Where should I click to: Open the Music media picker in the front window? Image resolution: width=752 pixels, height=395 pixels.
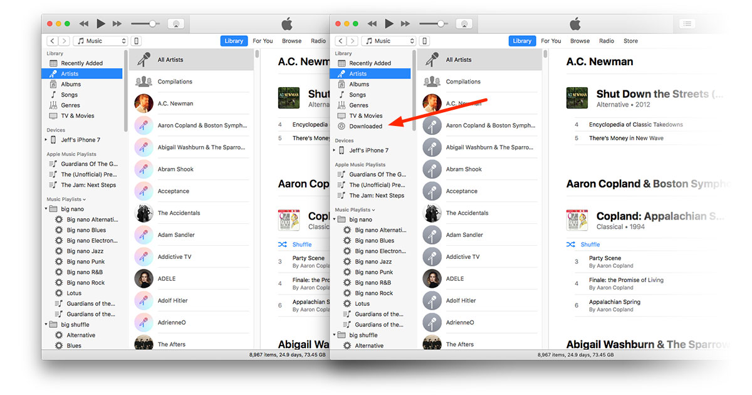[389, 41]
